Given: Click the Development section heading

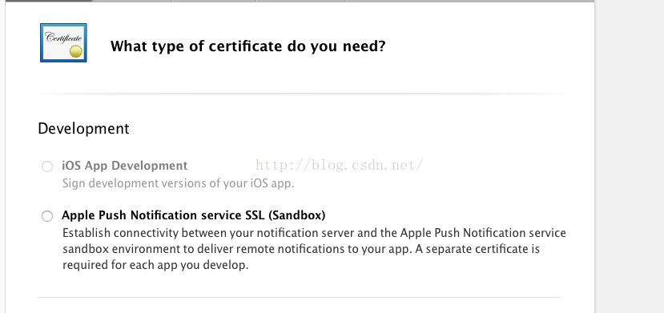Looking at the screenshot, I should click(83, 129).
